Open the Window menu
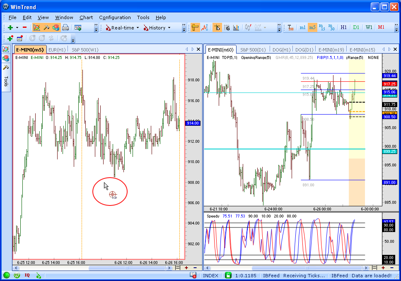The image size is (401, 281). [x=64, y=17]
